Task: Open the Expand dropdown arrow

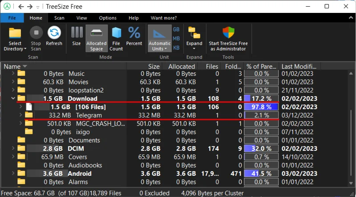Action: 194,49
